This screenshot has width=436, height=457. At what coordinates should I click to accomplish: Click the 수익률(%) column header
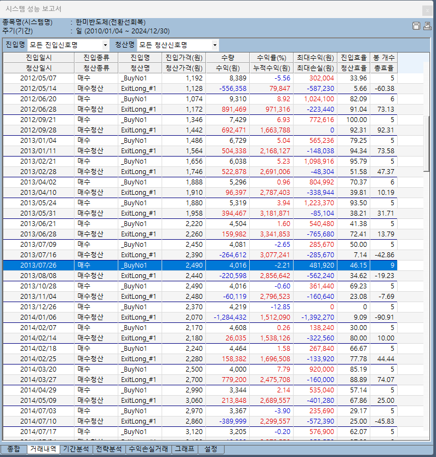pos(271,57)
